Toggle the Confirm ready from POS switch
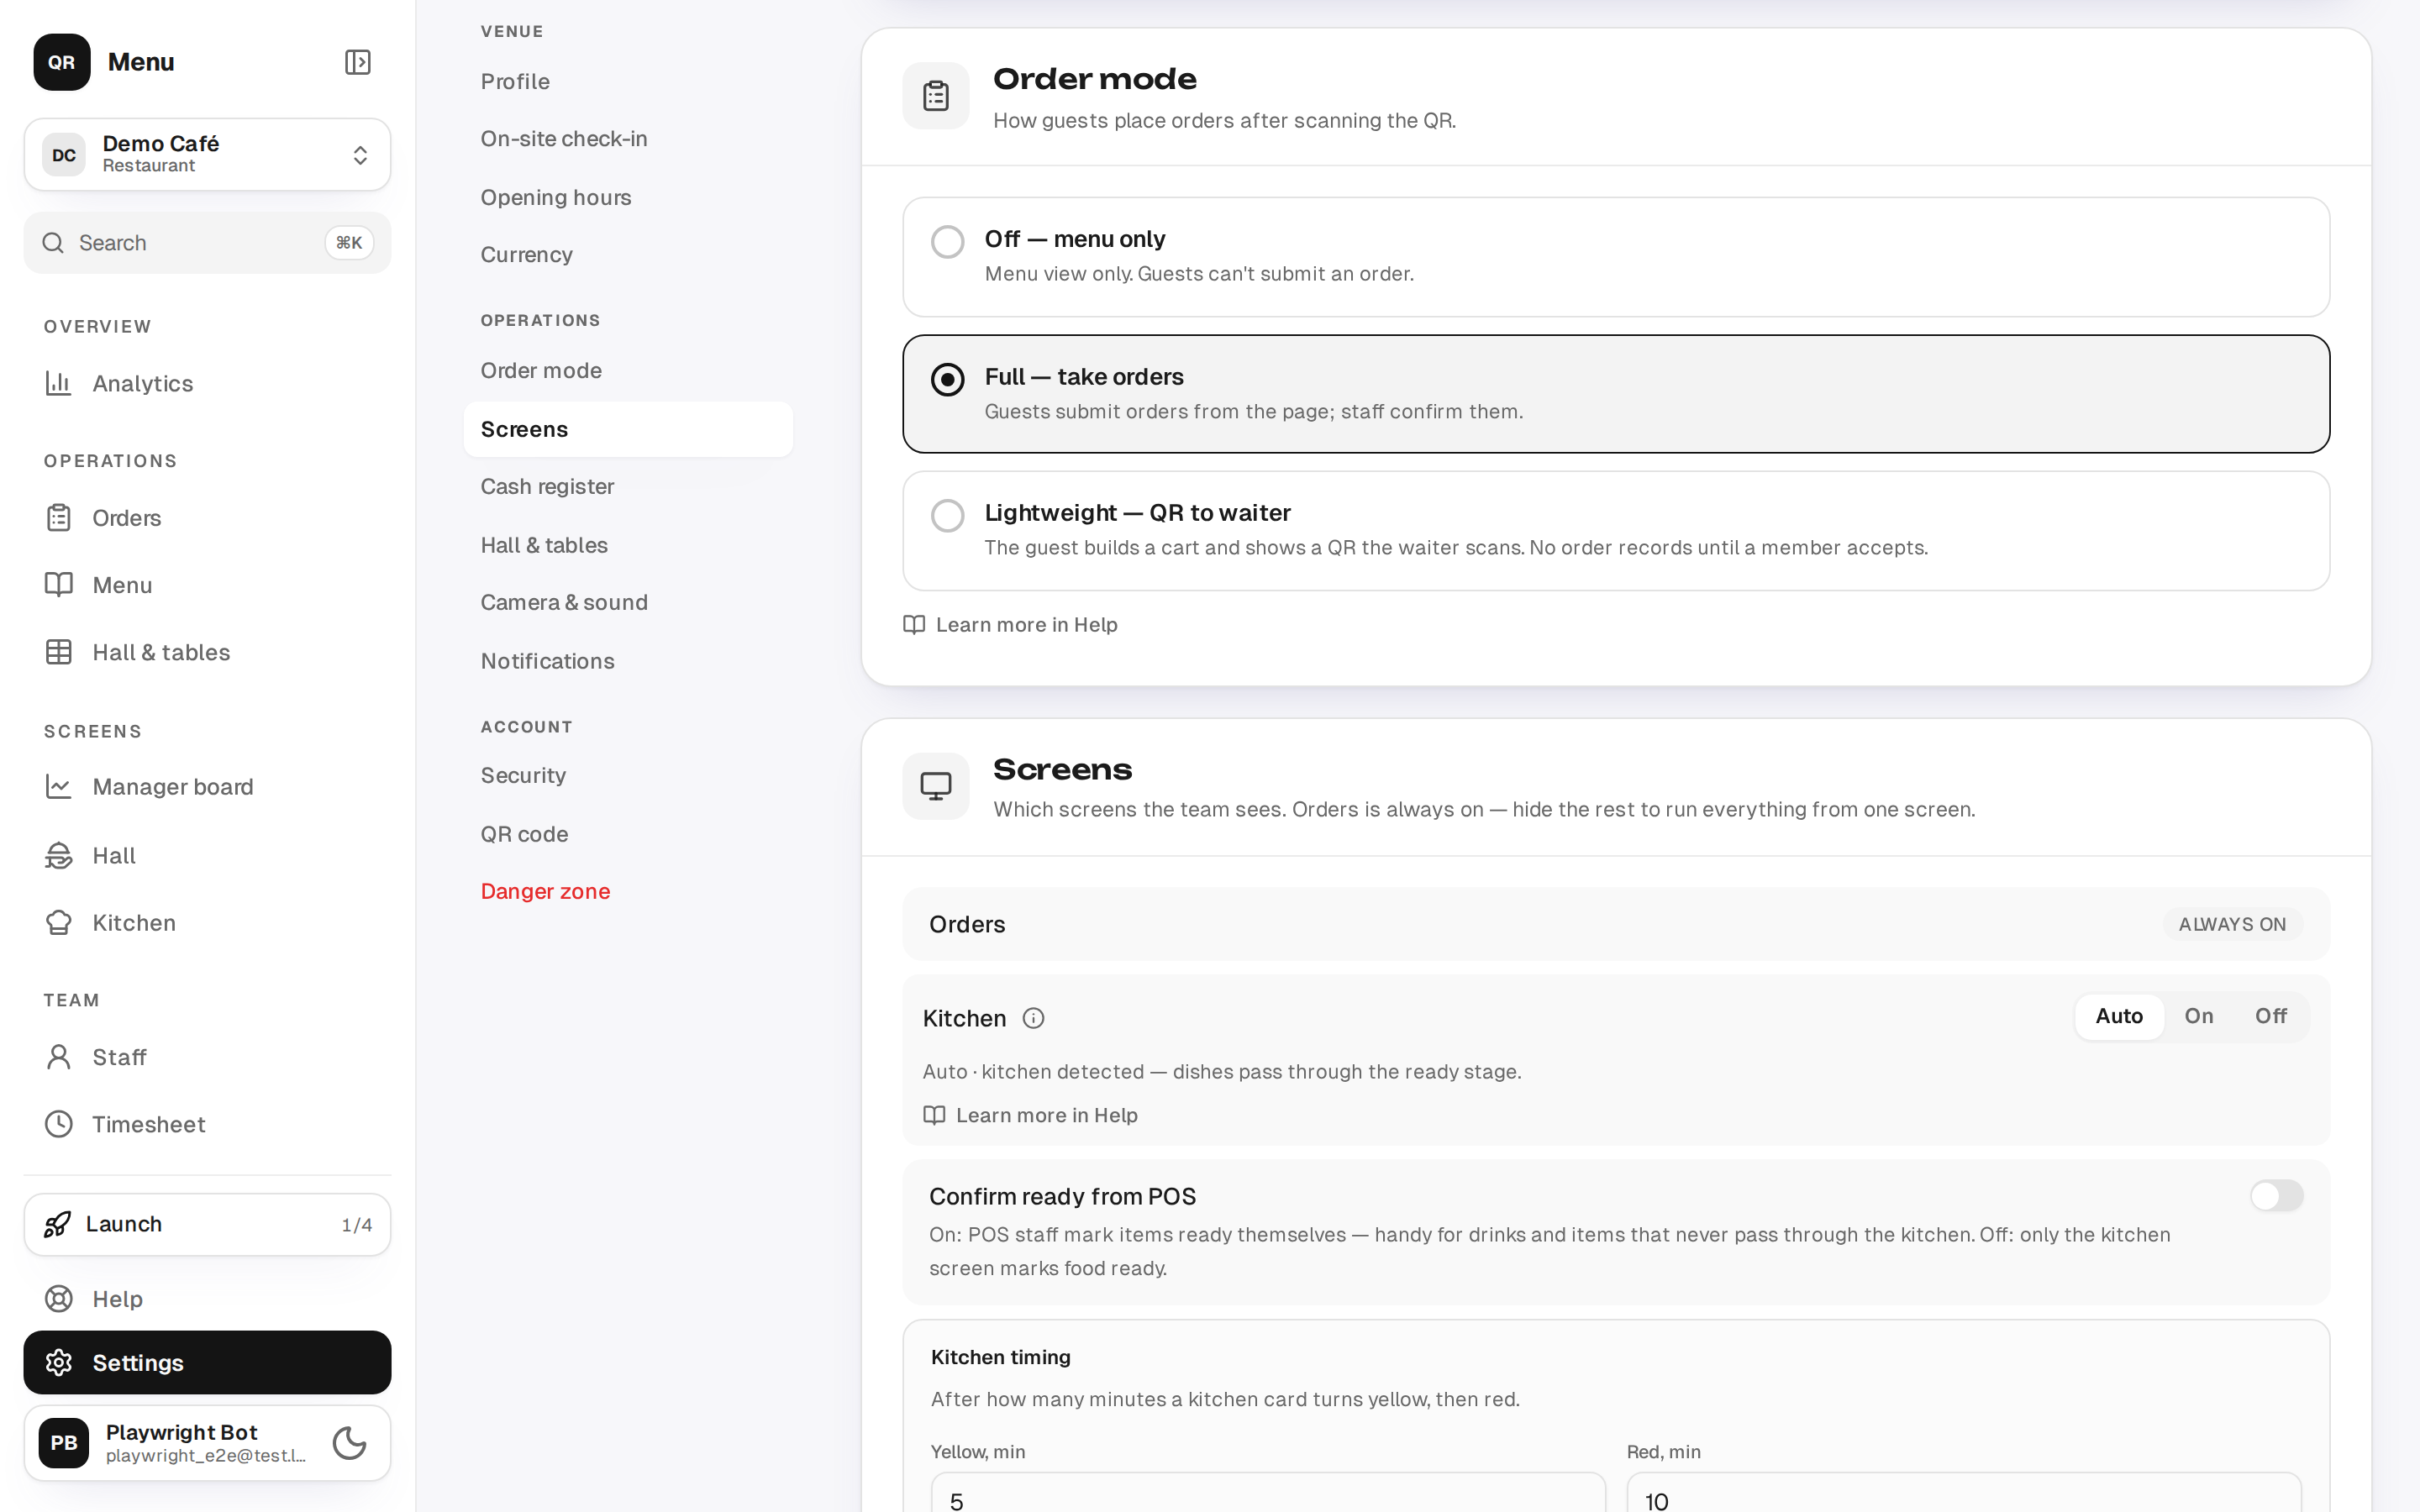The image size is (2420, 1512). [2276, 1195]
